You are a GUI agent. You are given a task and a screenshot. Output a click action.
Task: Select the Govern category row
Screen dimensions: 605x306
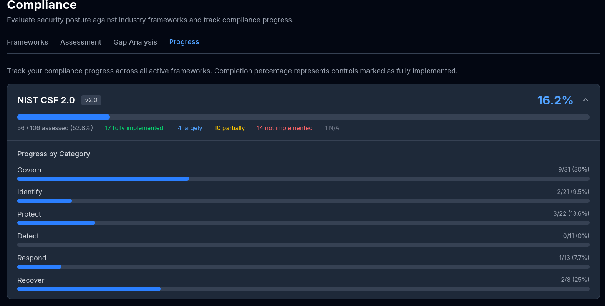29,170
